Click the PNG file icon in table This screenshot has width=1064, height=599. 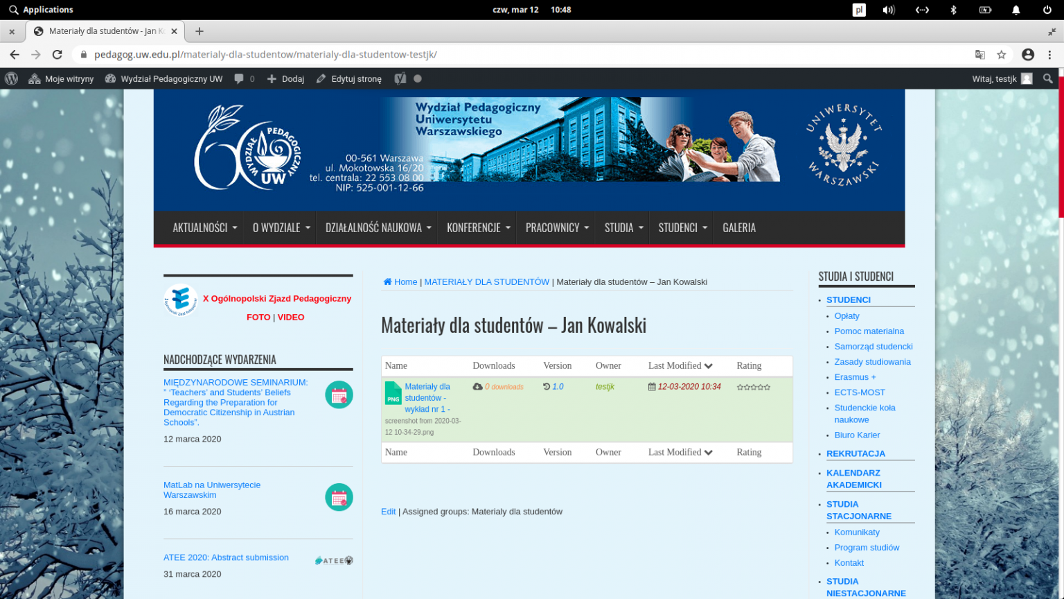click(x=393, y=393)
